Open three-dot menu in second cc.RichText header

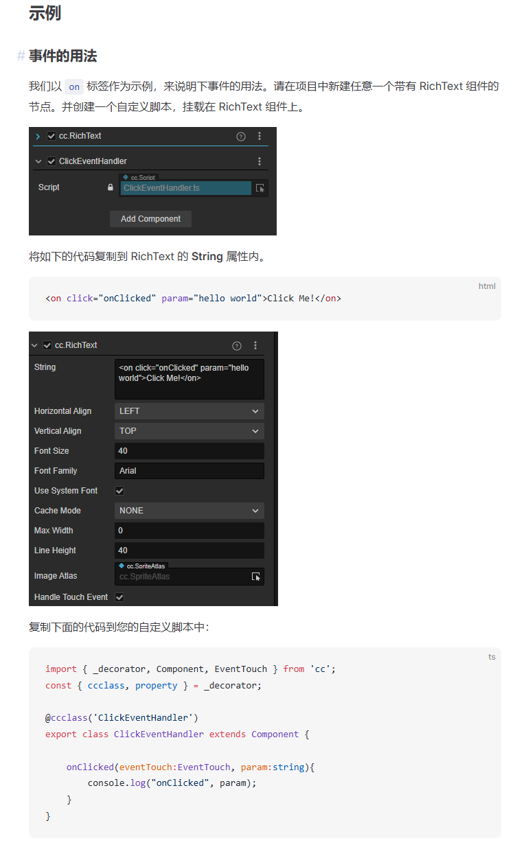[255, 345]
